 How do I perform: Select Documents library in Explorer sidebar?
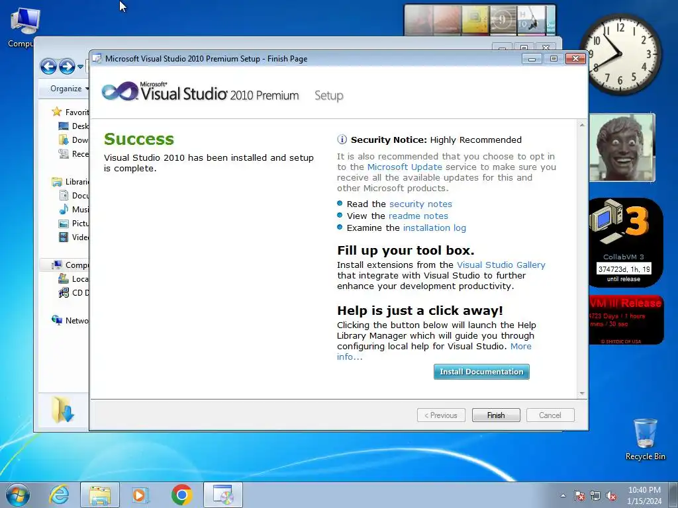click(x=73, y=196)
